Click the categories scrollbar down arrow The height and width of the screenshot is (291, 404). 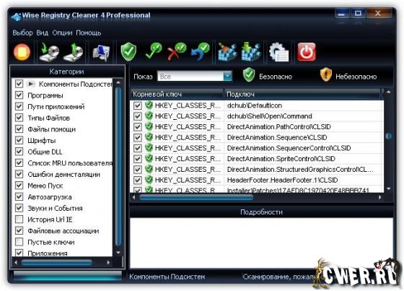(118, 252)
